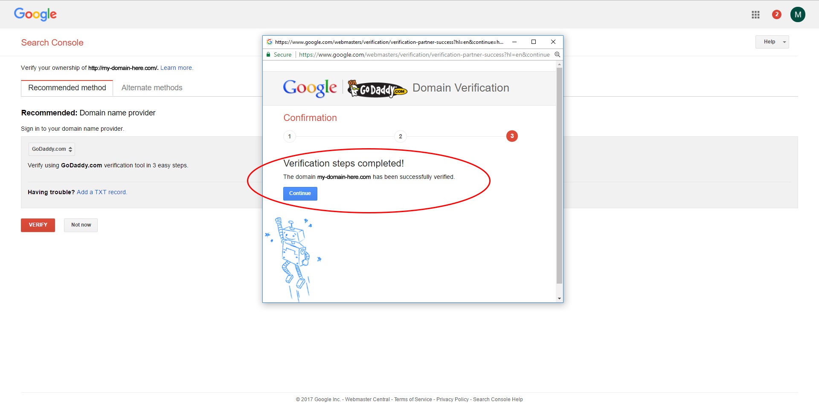Click the Google favicon in popup title bar
Image resolution: width=819 pixels, height=405 pixels.
[x=269, y=42]
